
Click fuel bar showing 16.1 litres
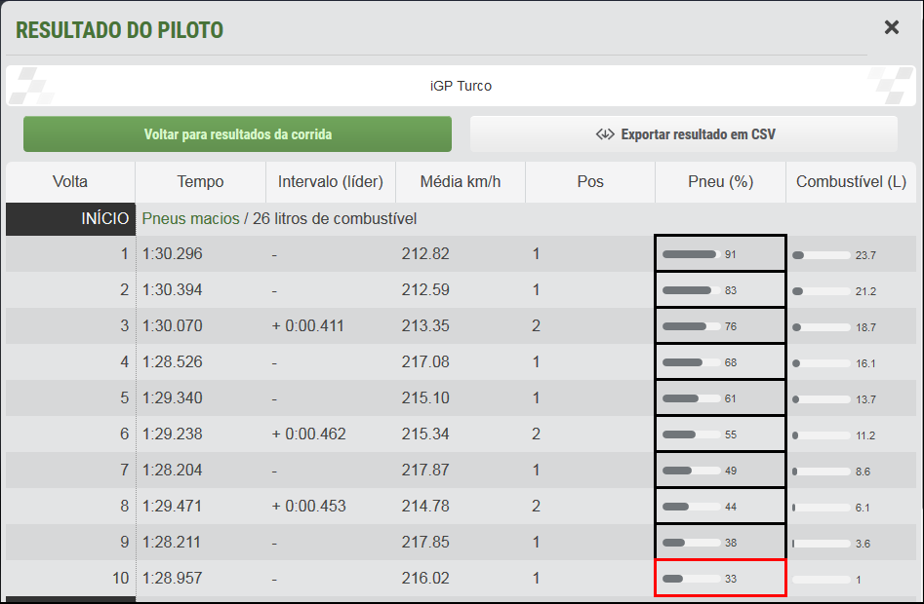click(x=822, y=363)
